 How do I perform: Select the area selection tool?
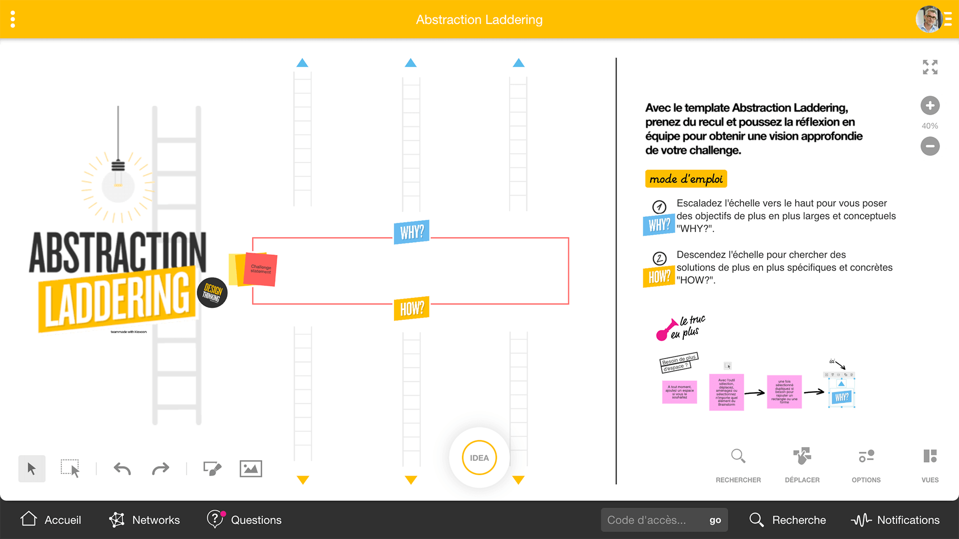tap(70, 469)
